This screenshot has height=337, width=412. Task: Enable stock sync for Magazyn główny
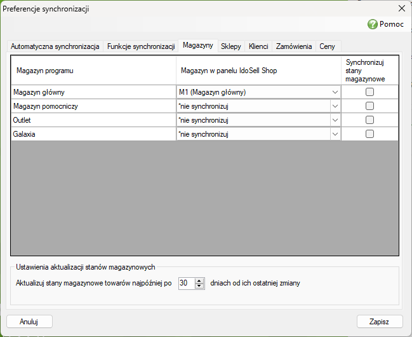369,92
